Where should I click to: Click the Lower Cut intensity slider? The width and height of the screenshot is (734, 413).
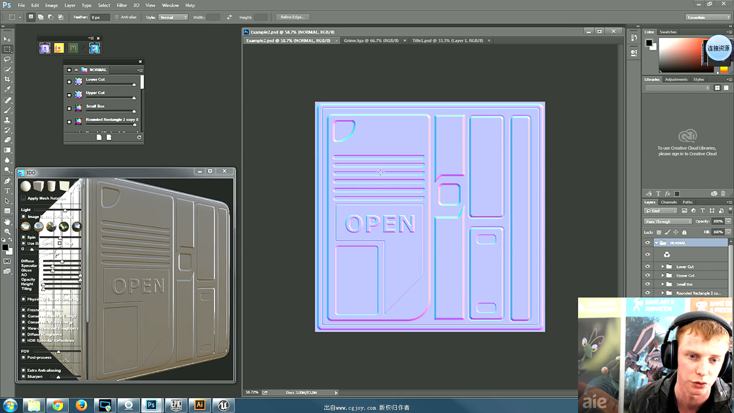(111, 84)
